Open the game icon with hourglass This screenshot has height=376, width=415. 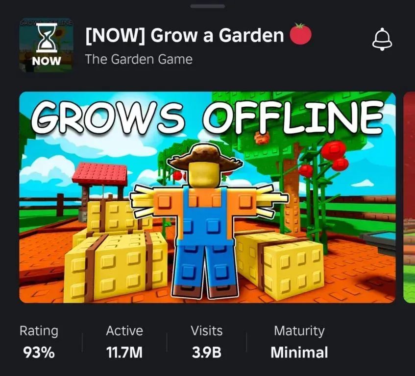47,45
